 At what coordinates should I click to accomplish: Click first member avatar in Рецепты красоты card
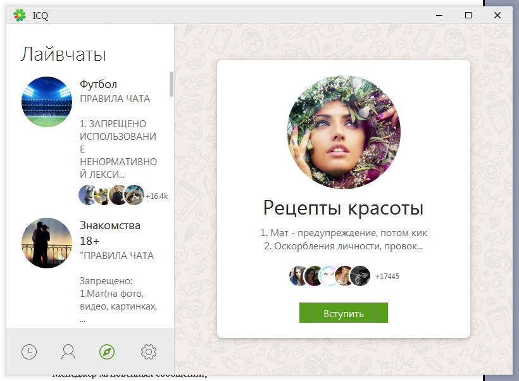tap(298, 276)
